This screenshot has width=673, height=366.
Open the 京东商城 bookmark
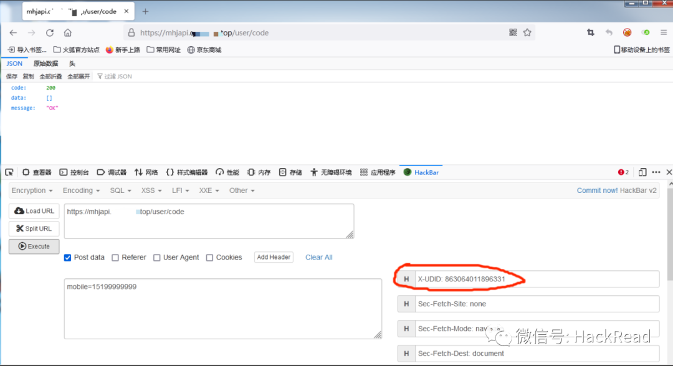click(x=204, y=50)
